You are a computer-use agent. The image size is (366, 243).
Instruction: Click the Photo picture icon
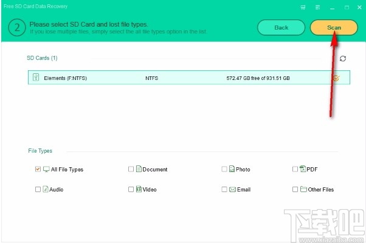coord(232,168)
